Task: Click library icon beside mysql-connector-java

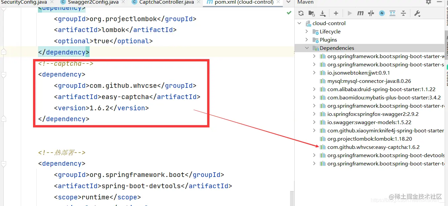Action: point(323,81)
